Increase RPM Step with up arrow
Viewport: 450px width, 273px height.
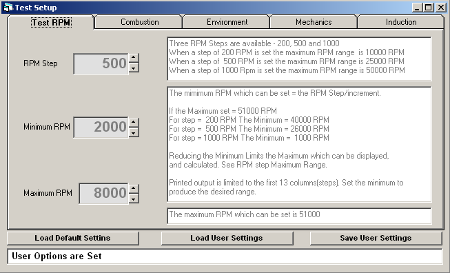point(133,58)
